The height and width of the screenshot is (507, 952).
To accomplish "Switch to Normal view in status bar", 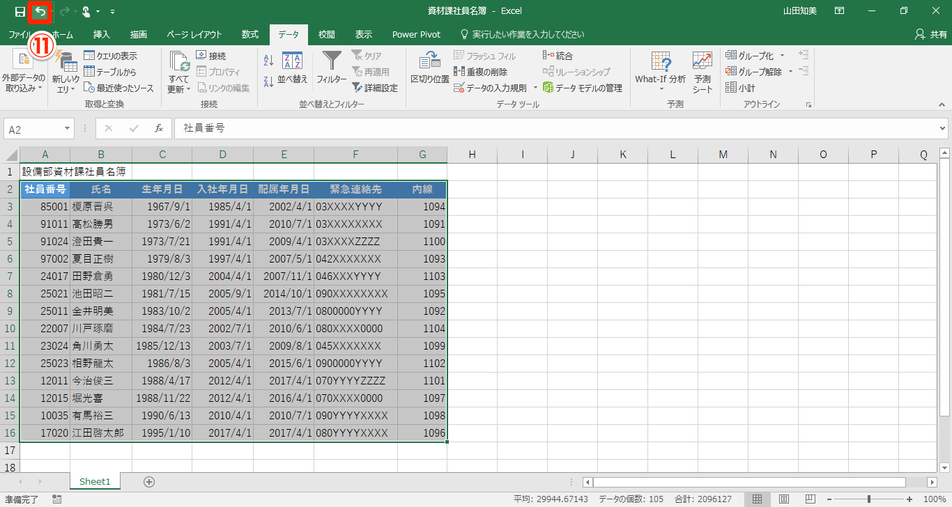I will click(x=757, y=499).
